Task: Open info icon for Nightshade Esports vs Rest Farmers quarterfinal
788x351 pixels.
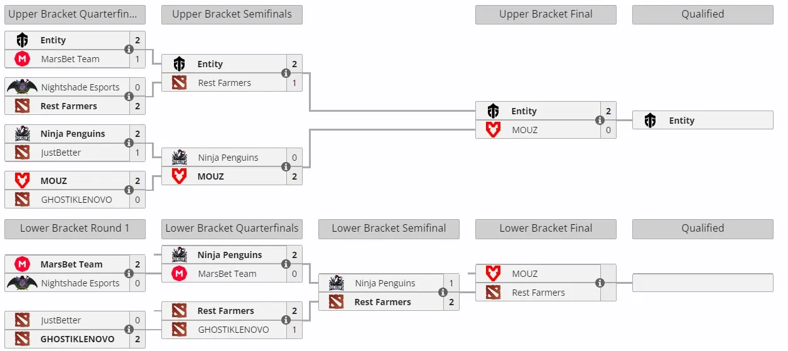Action: click(x=129, y=97)
